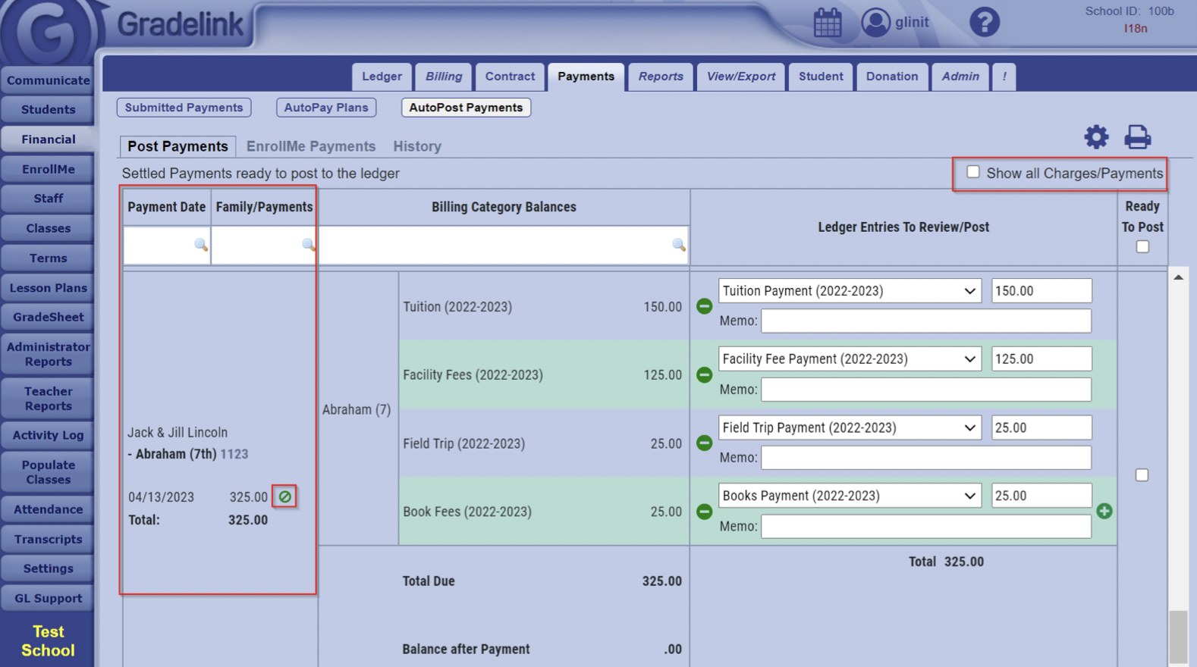The height and width of the screenshot is (667, 1197).
Task: Switch to the Ledger tab
Action: pos(382,77)
